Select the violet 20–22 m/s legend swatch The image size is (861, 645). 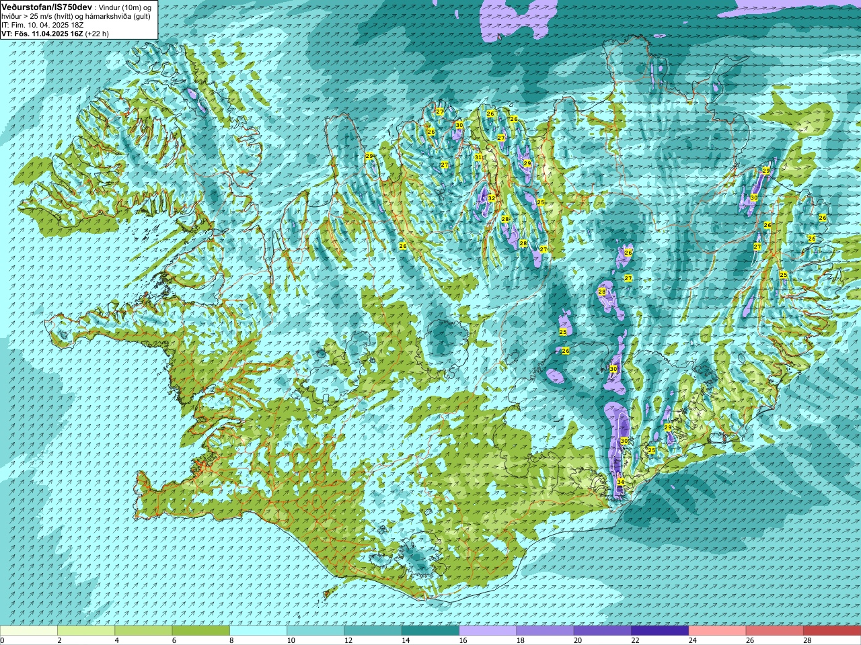603,631
